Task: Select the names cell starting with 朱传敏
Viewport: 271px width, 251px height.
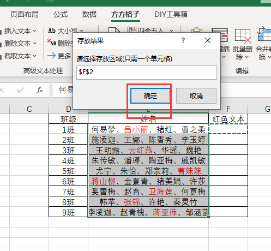Action: tap(148, 160)
